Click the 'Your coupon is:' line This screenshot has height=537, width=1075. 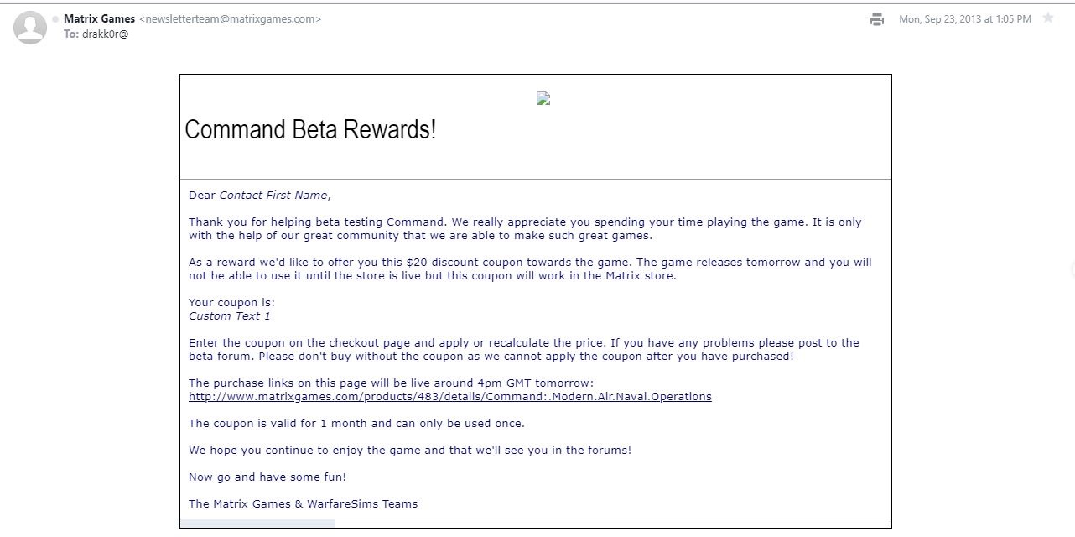click(231, 303)
